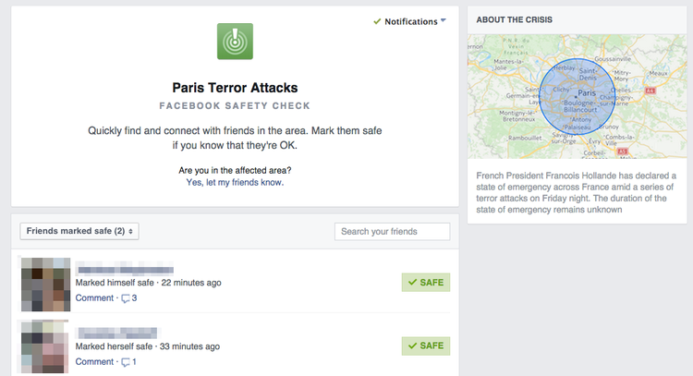Click the comment bubble showing 1

[x=128, y=362]
